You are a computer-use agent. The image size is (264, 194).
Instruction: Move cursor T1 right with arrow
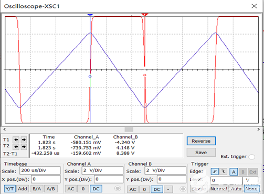[24, 139]
